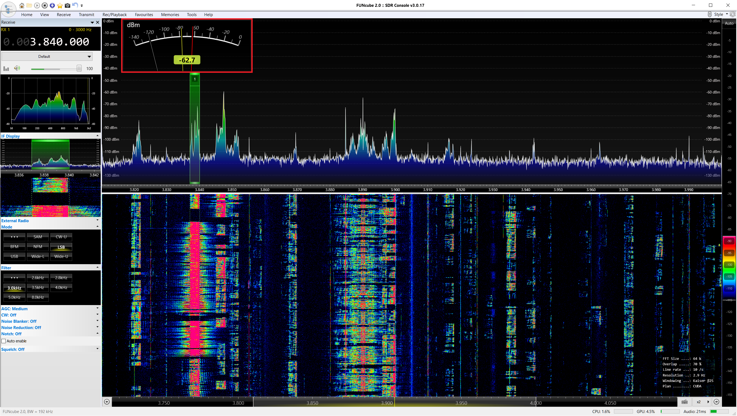Add a new receiver with the blue plus icon

(x=52, y=5)
